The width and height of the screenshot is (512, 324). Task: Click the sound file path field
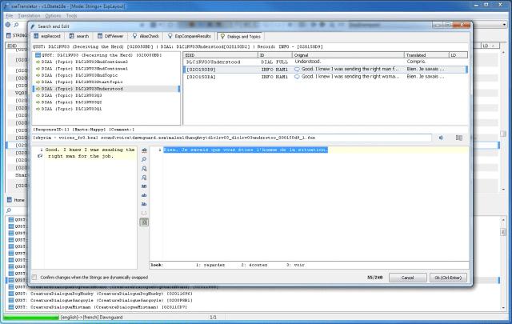(232, 138)
